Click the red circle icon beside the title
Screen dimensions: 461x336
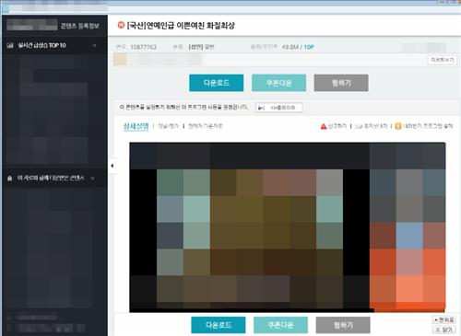coord(121,25)
